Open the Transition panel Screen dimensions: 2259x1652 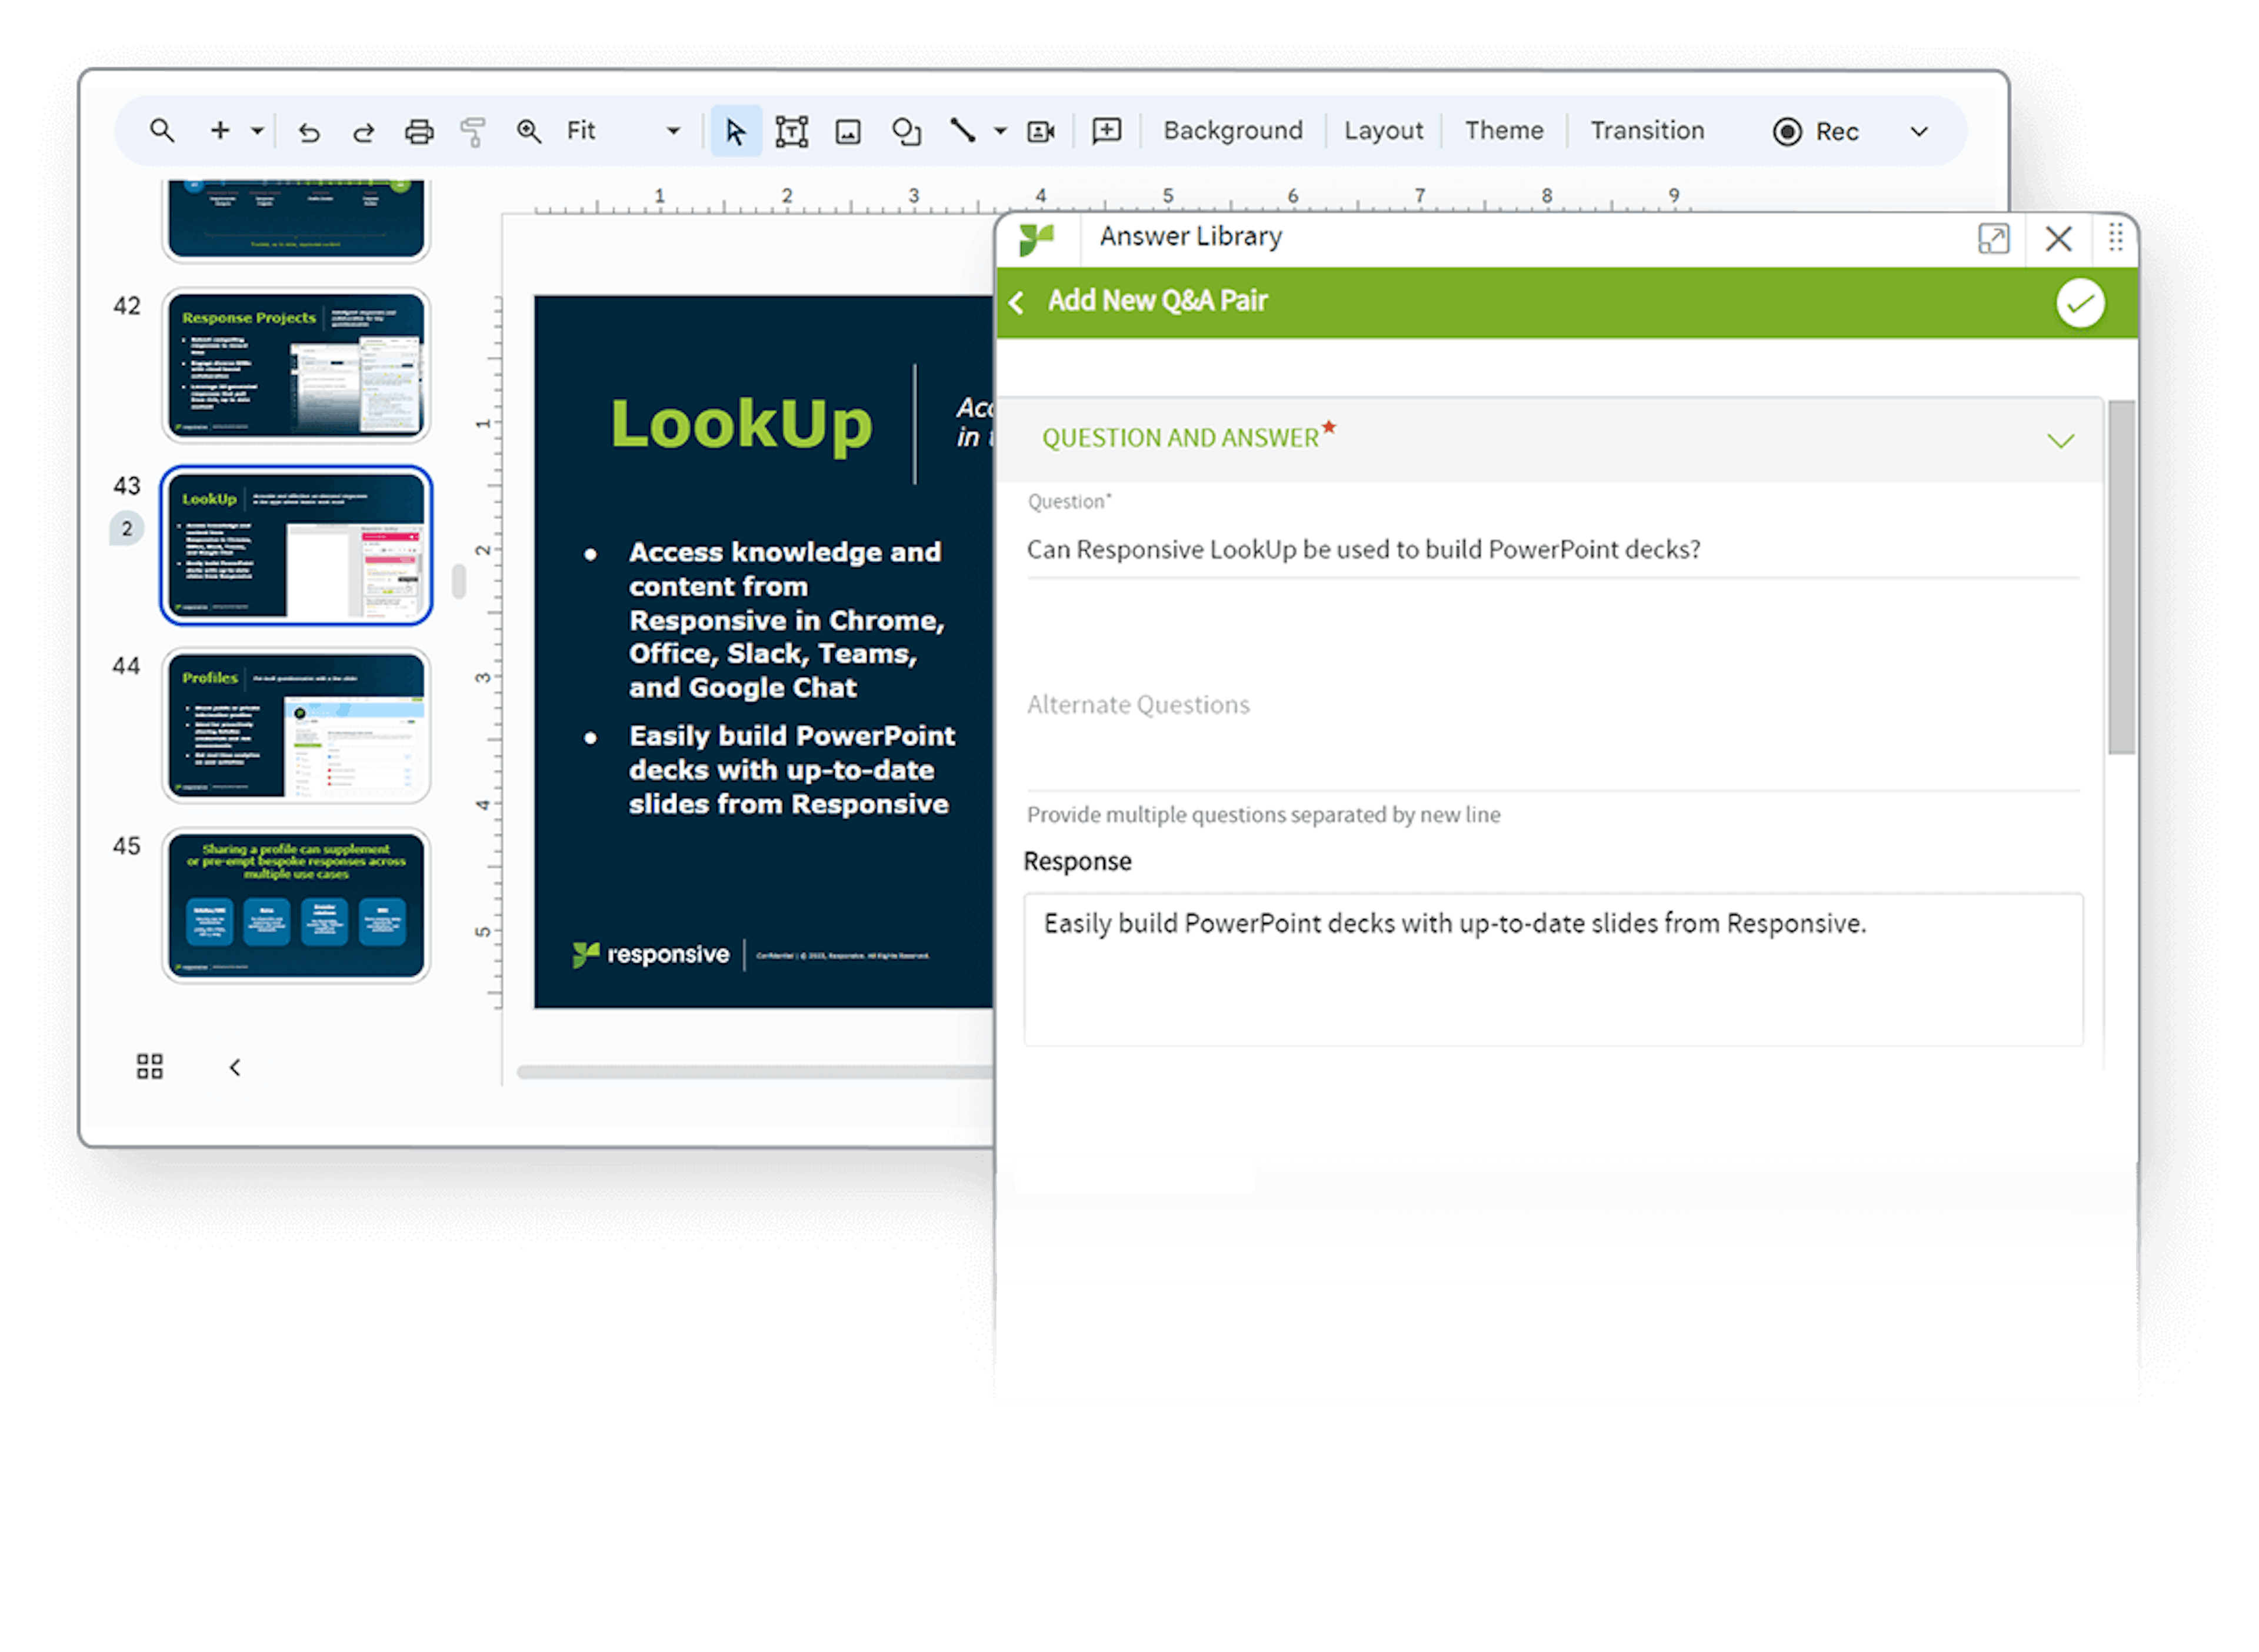tap(1646, 131)
